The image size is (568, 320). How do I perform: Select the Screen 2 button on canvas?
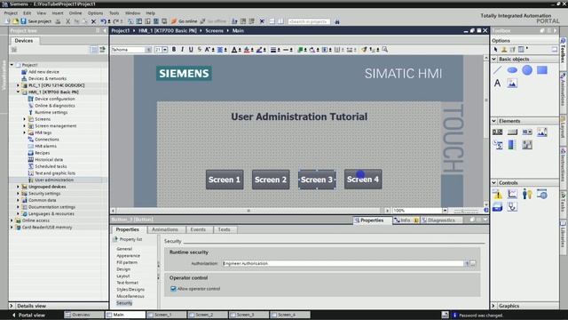click(x=271, y=180)
